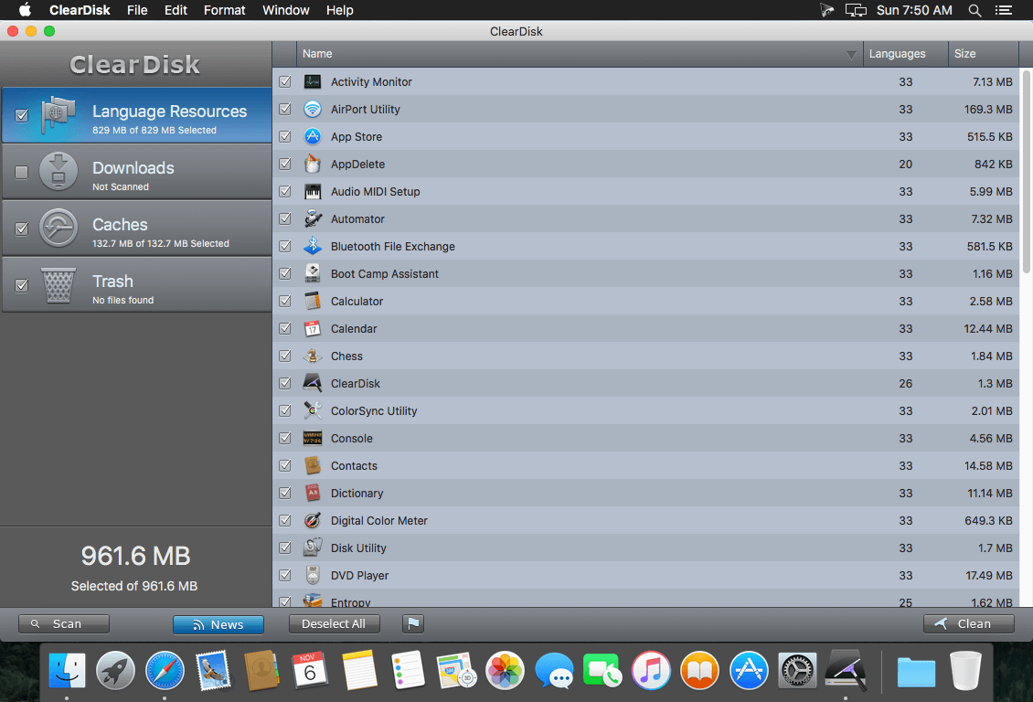This screenshot has width=1033, height=702.
Task: Uncheck the Chess row checkbox
Action: [285, 356]
